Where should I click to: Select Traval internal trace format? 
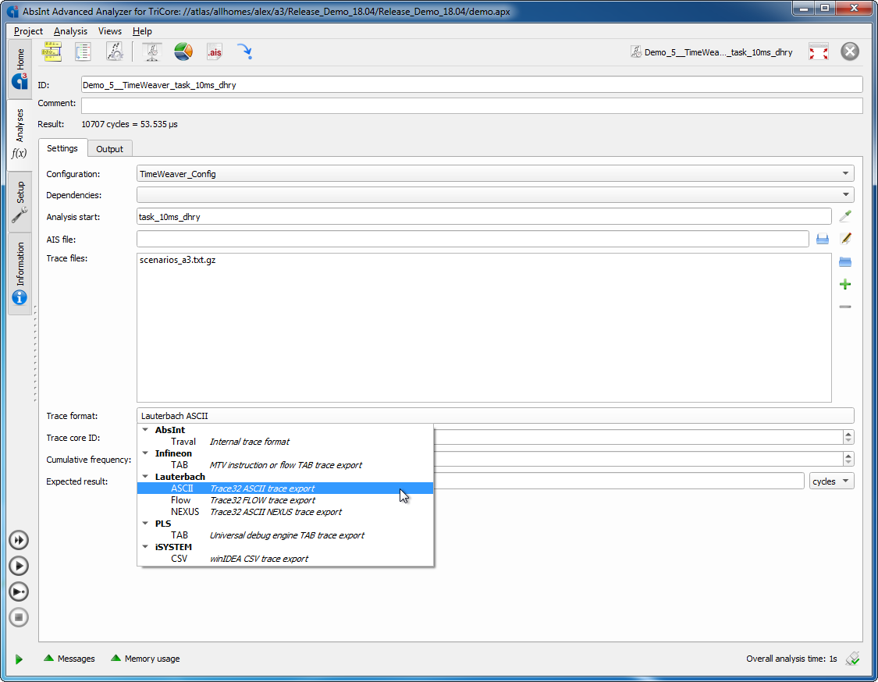click(285, 442)
